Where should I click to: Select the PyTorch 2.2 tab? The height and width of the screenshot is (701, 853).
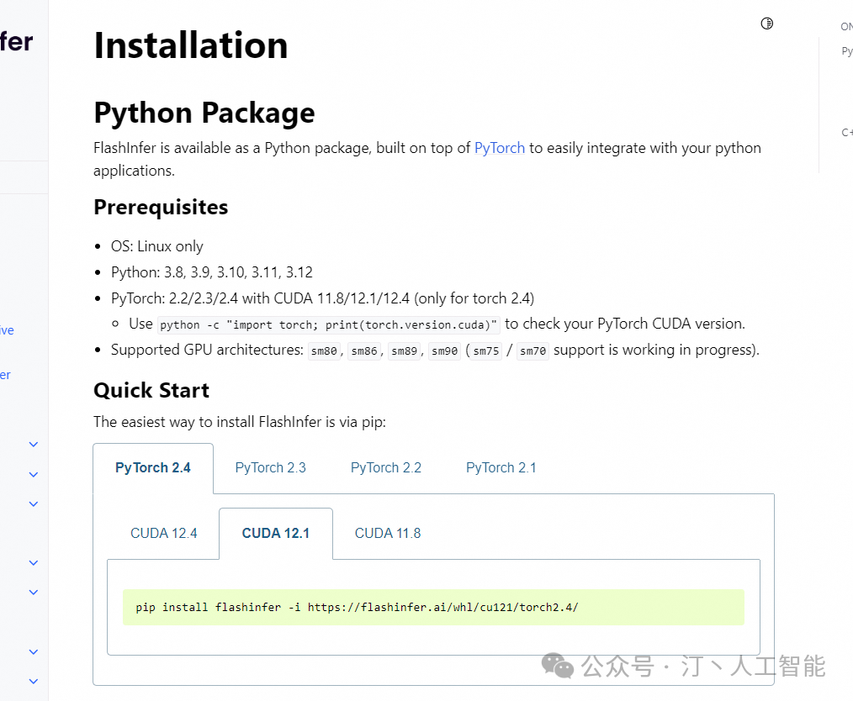pyautogui.click(x=385, y=468)
